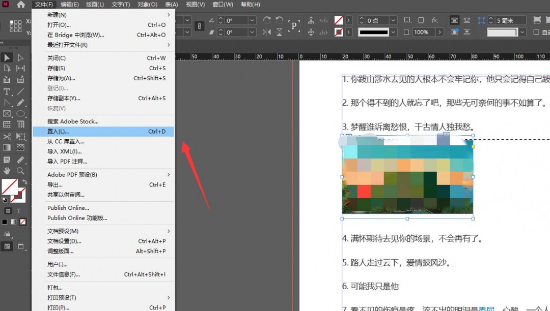The image size is (550, 311).
Task: Select the Direct Selection tool
Action: click(19, 57)
